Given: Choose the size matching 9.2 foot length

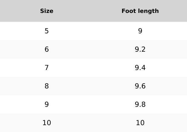Looking at the screenshot, I should tap(47, 49).
